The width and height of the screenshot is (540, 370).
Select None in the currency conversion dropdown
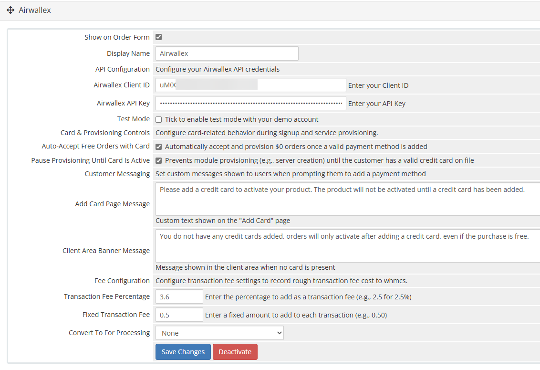(x=219, y=333)
